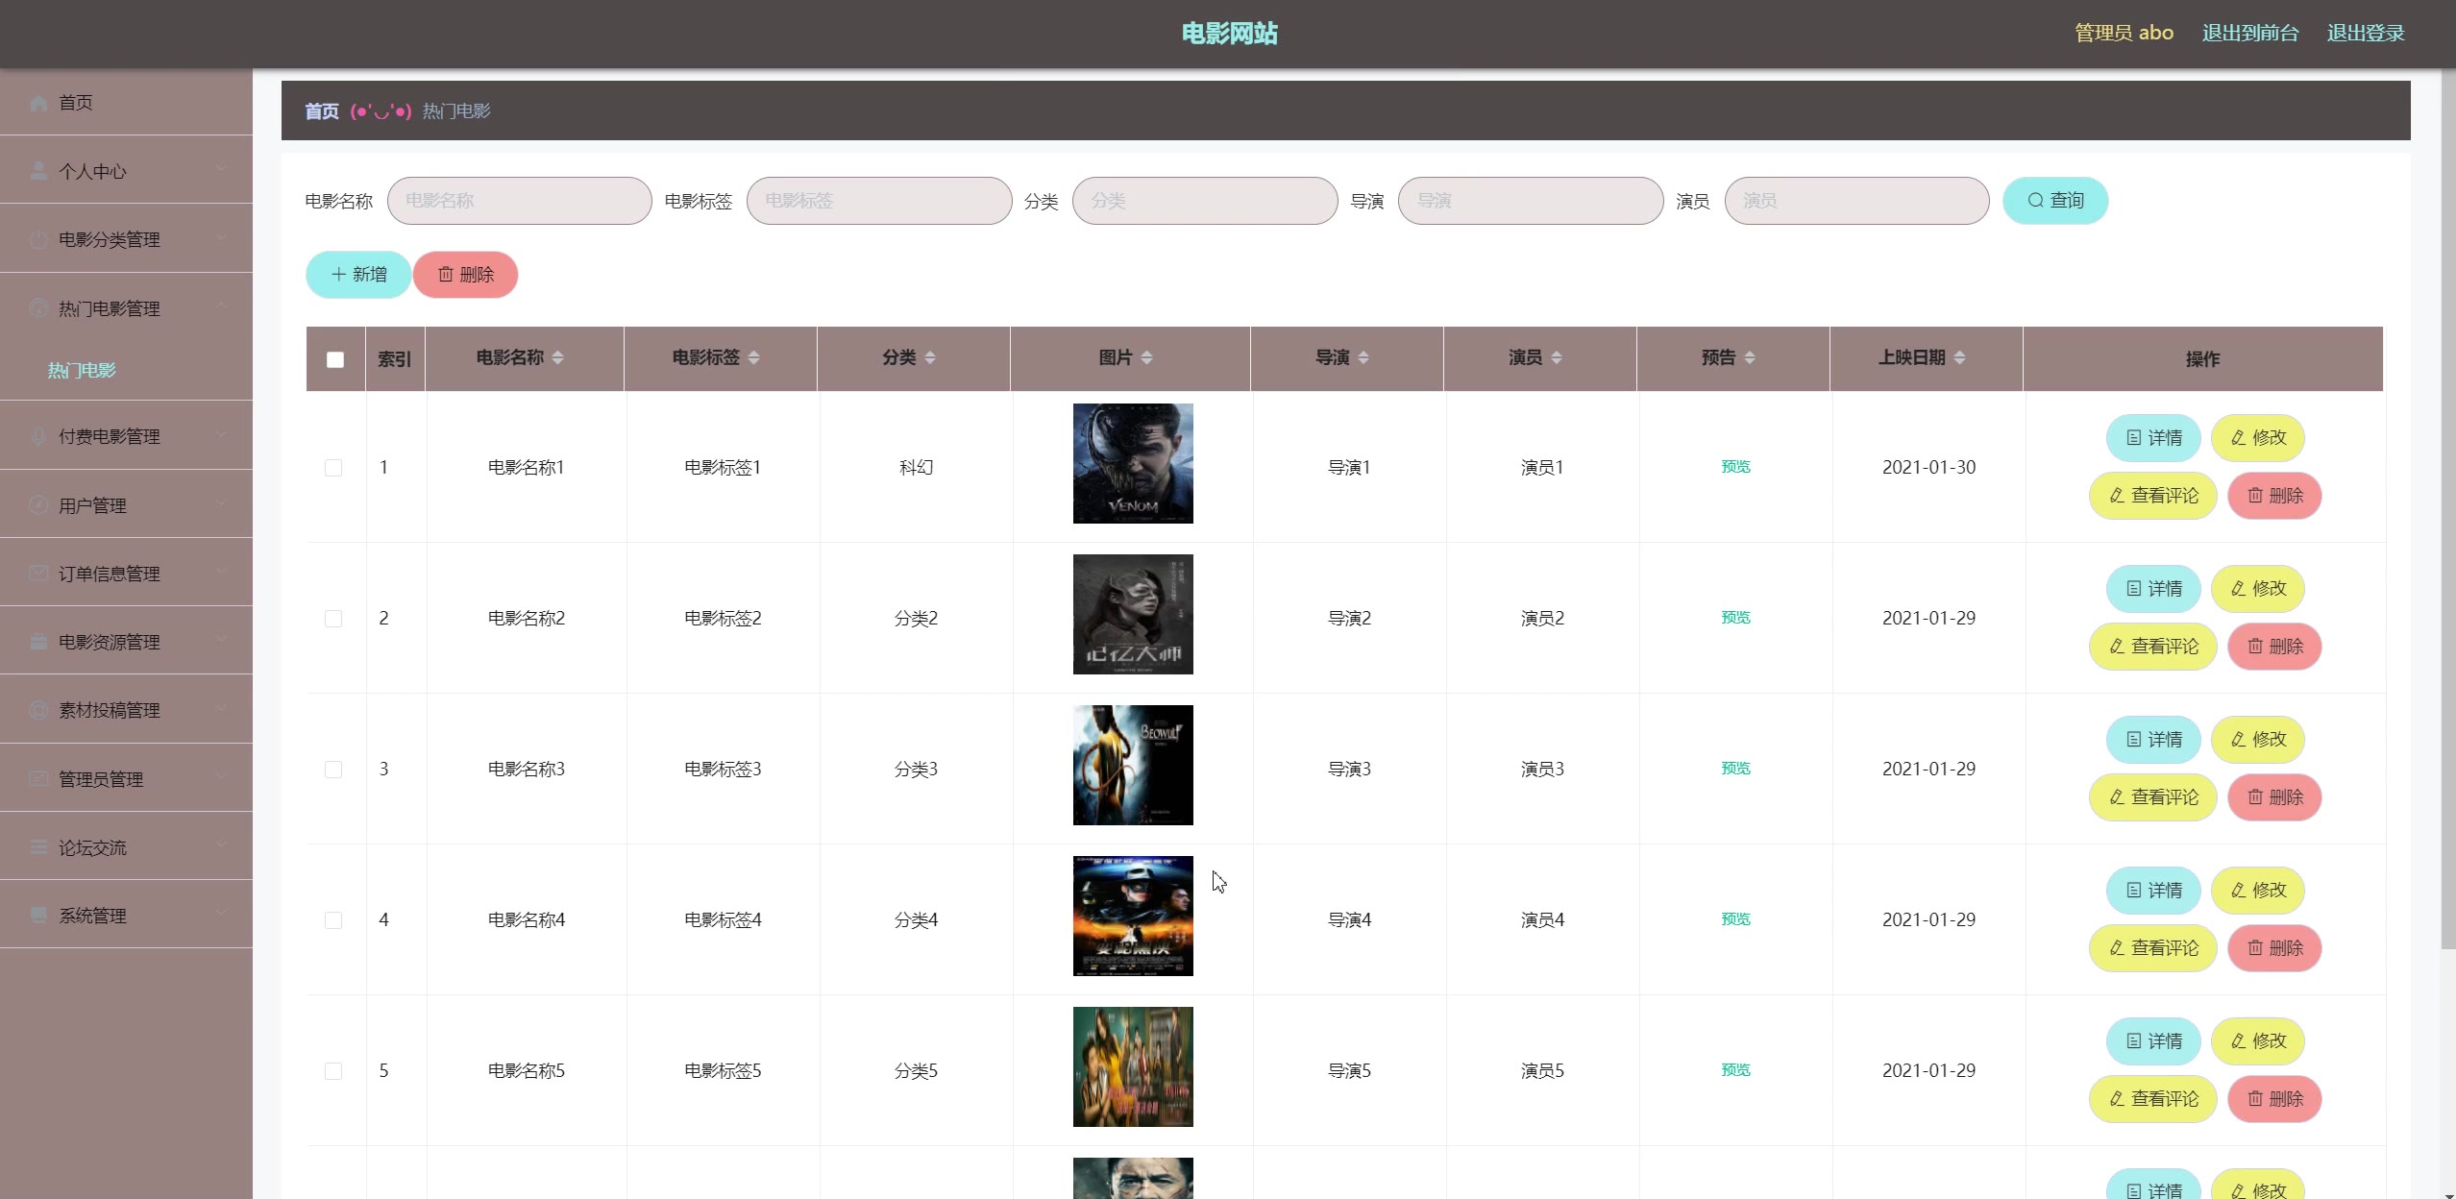Viewport: 2456px width, 1199px height.
Task: Click the Venom poster thumbnail
Action: click(1133, 463)
